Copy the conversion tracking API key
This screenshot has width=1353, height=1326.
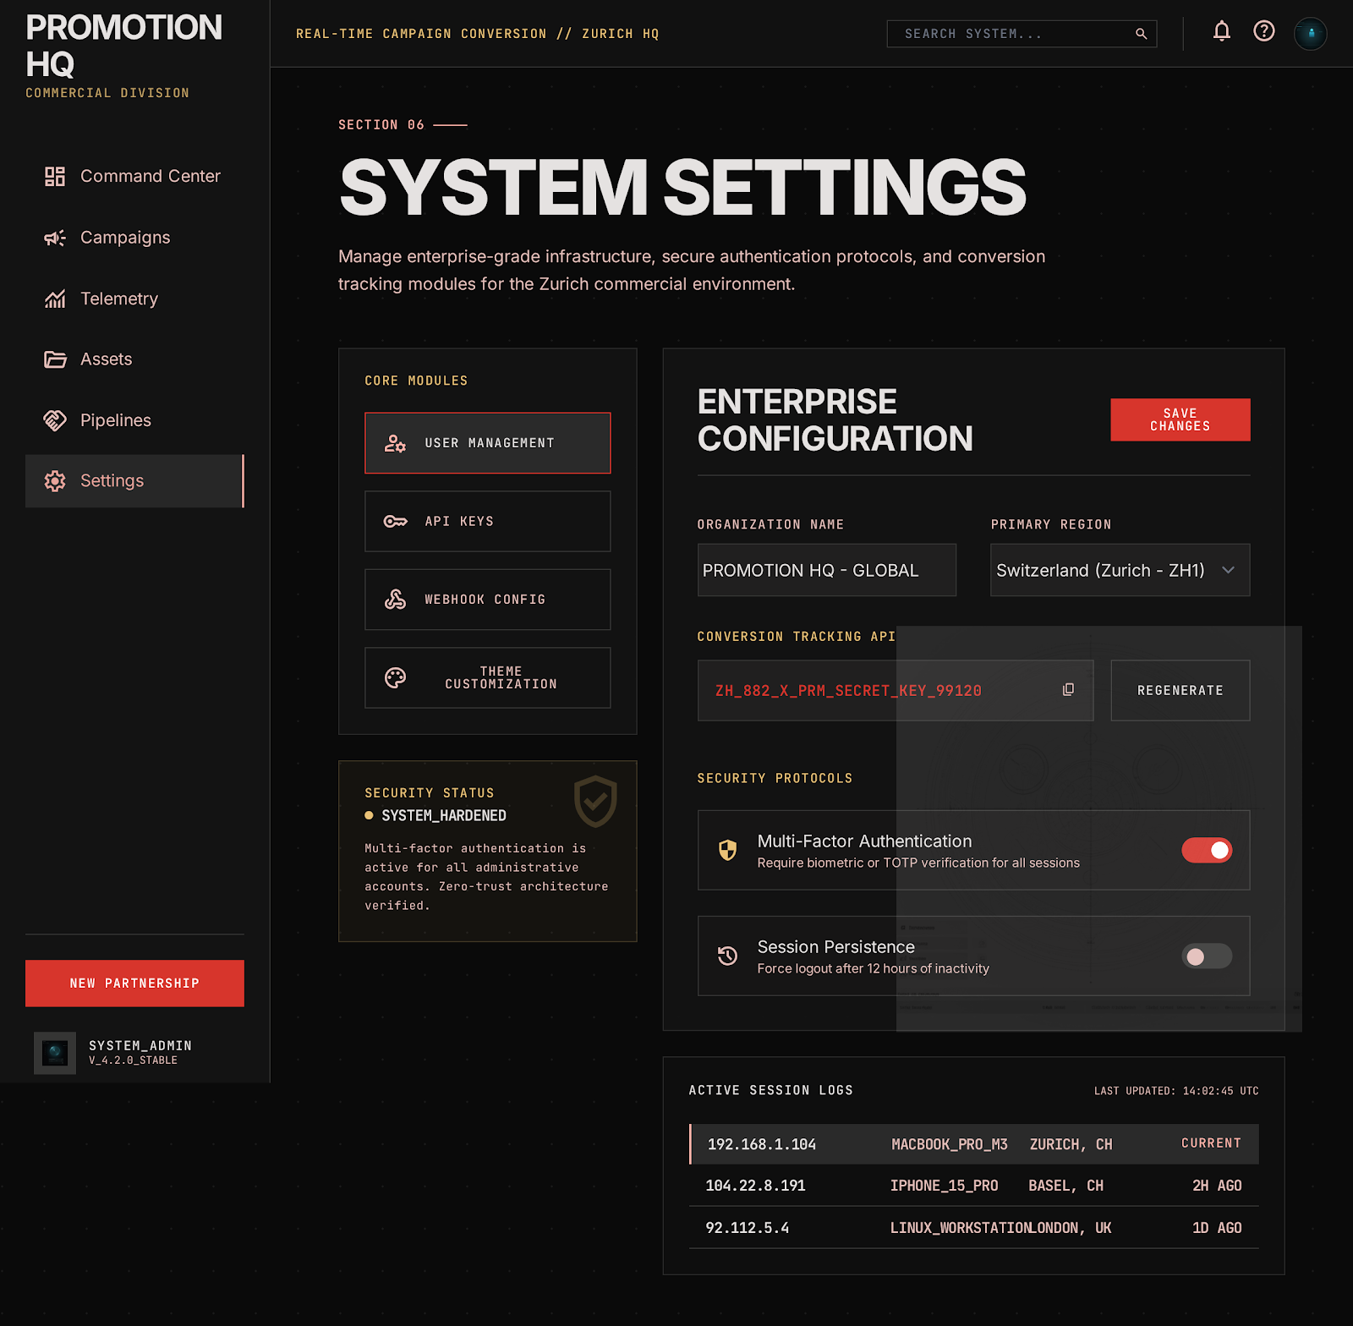(x=1068, y=690)
